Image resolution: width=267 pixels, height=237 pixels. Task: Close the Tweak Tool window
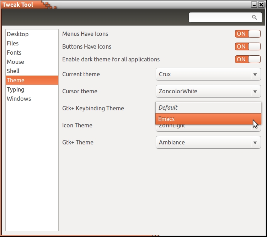coord(261,5)
